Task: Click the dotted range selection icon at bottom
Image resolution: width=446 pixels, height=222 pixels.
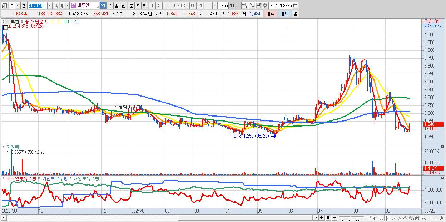Action: (381, 218)
